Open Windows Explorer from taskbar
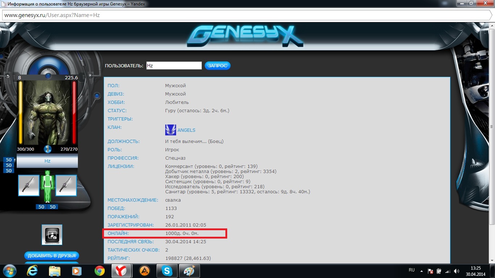The width and height of the screenshot is (495, 278). (x=55, y=271)
